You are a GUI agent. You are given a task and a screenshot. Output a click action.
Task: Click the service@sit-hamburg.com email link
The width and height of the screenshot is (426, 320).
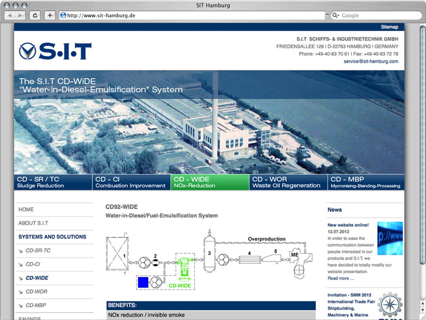pyautogui.click(x=371, y=61)
